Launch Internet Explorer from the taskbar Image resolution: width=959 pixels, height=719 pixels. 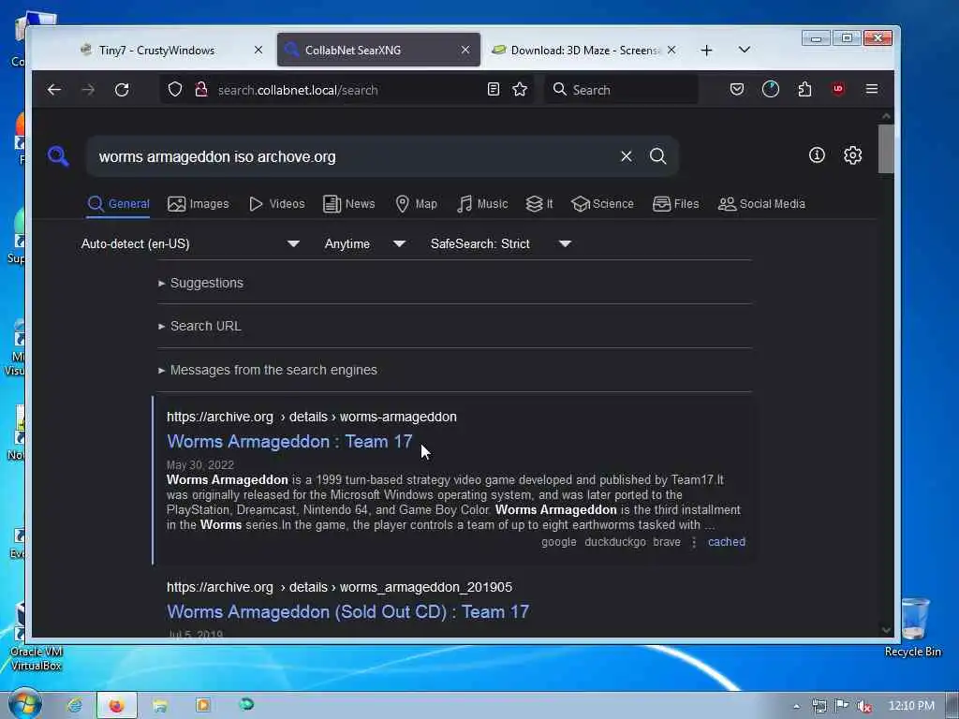click(74, 706)
